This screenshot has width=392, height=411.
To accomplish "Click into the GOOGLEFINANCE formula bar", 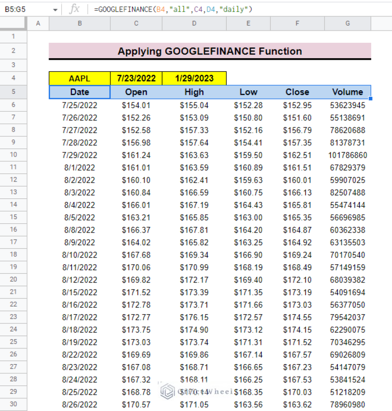I will click(x=230, y=9).
